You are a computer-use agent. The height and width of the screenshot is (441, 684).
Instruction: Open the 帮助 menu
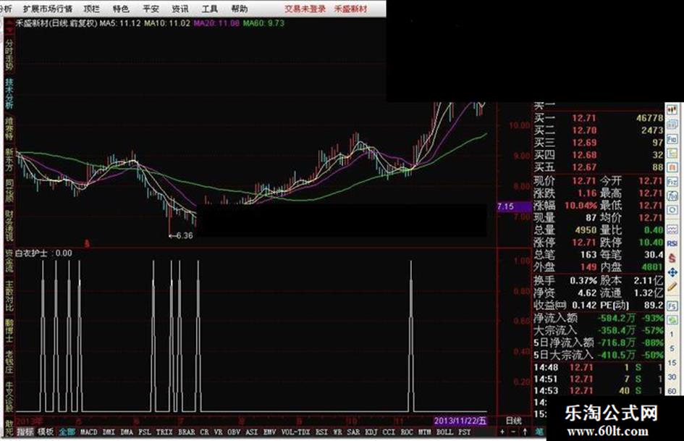pyautogui.click(x=240, y=8)
